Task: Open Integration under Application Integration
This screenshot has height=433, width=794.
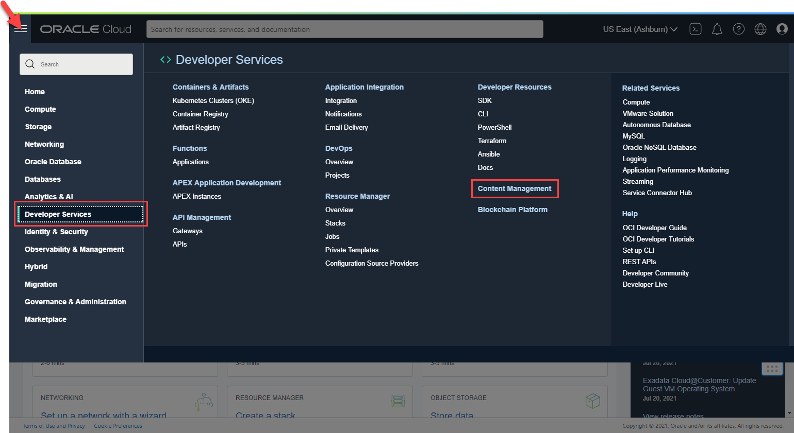Action: pyautogui.click(x=341, y=101)
